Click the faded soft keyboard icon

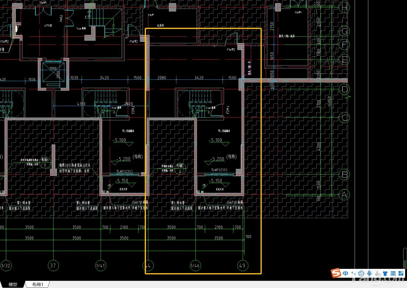[x=378, y=273]
